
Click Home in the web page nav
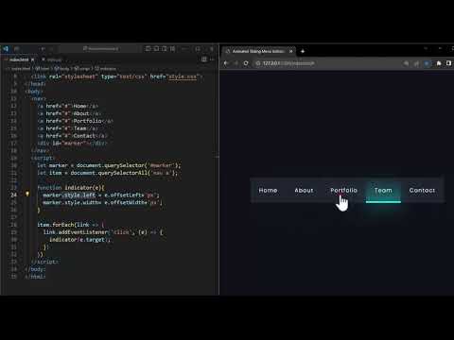click(268, 190)
